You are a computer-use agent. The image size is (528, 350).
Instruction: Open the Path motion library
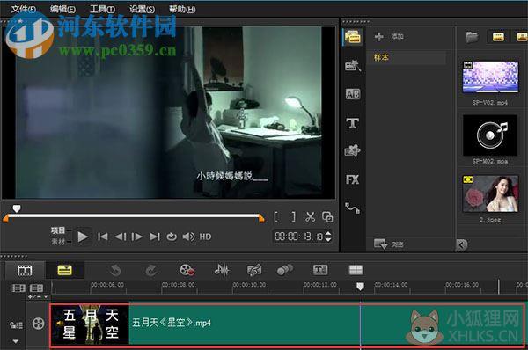click(x=353, y=208)
